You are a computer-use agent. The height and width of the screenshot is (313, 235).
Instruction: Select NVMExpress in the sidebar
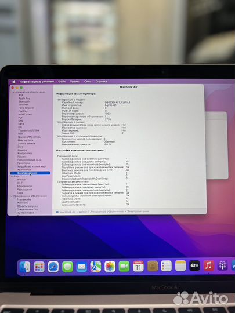coord(26,114)
